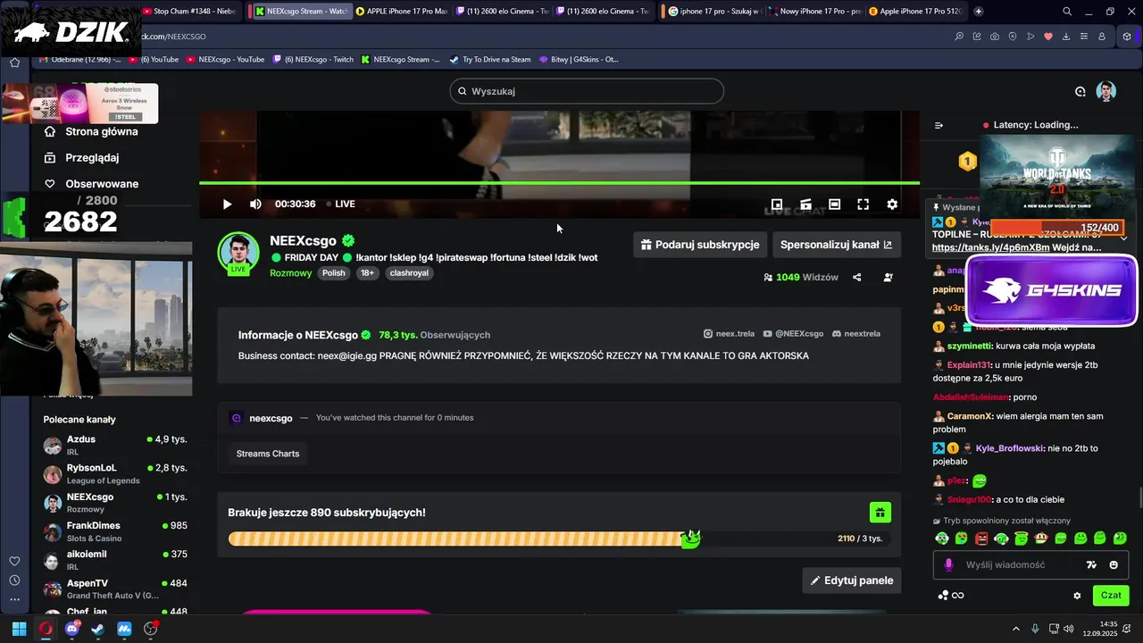This screenshot has width=1143, height=643.
Task: Enter fullscreen on the video player
Action: [x=863, y=205]
